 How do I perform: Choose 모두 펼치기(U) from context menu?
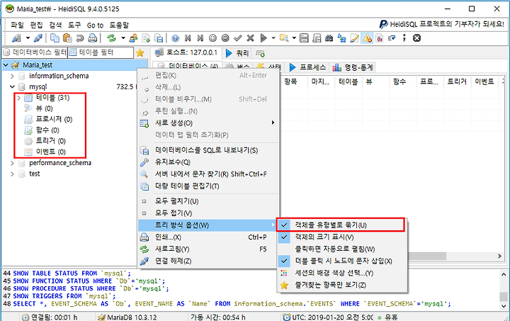point(208,201)
